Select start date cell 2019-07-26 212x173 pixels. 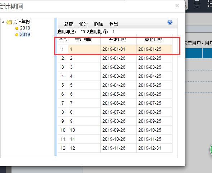coord(118,112)
